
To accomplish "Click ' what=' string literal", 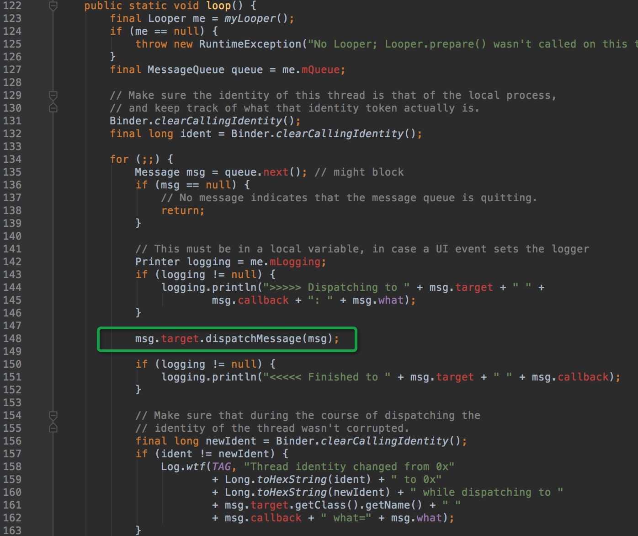I will point(346,518).
